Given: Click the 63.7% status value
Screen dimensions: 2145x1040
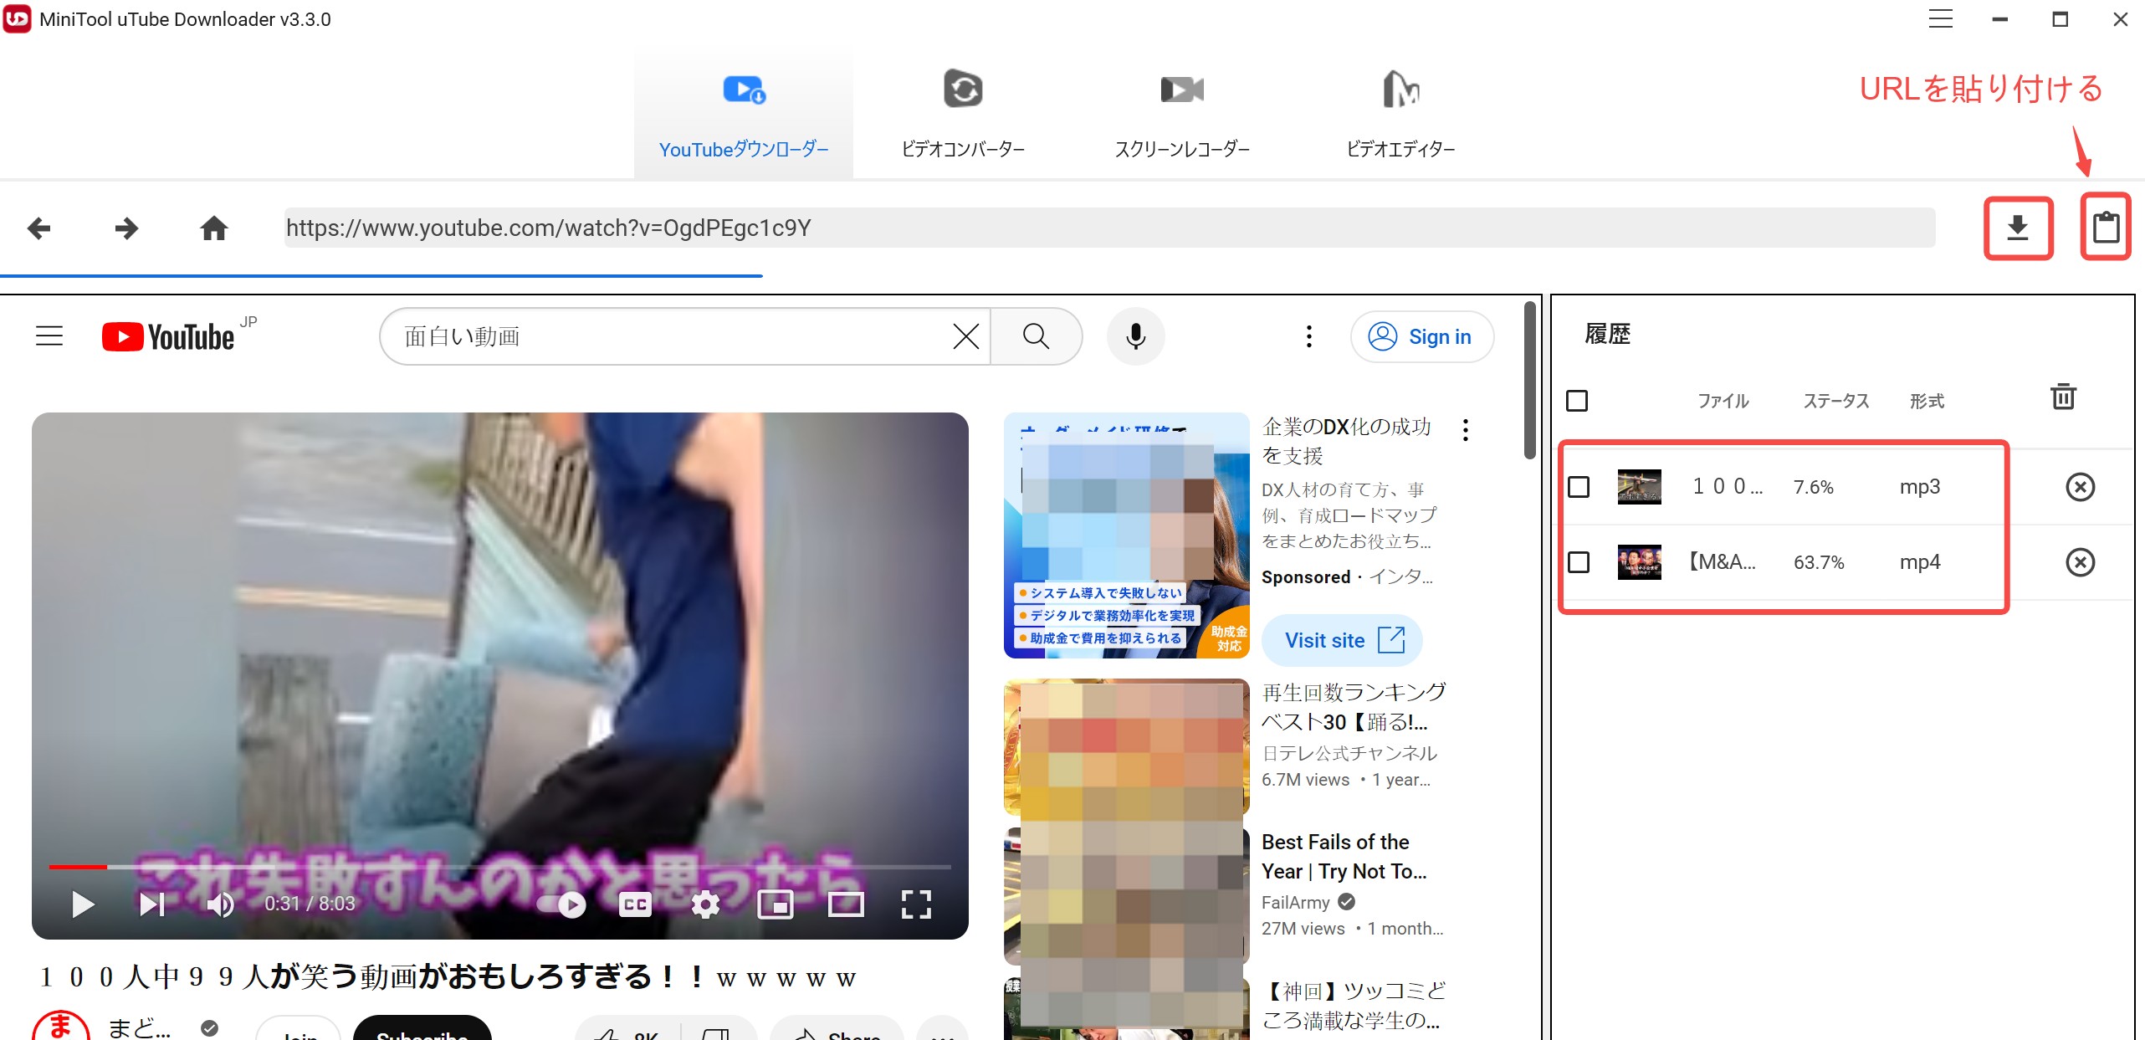Looking at the screenshot, I should [1819, 562].
